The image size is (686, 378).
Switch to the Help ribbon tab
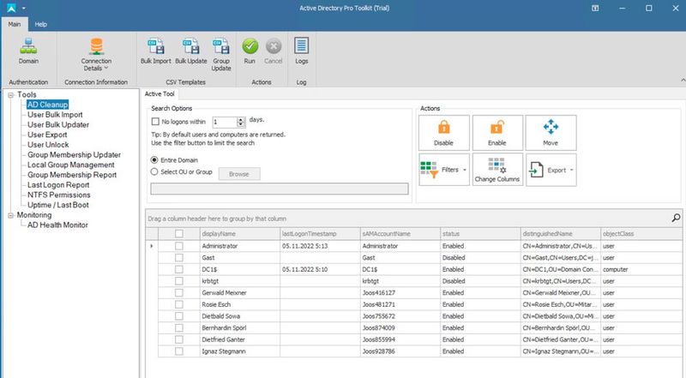coord(40,24)
